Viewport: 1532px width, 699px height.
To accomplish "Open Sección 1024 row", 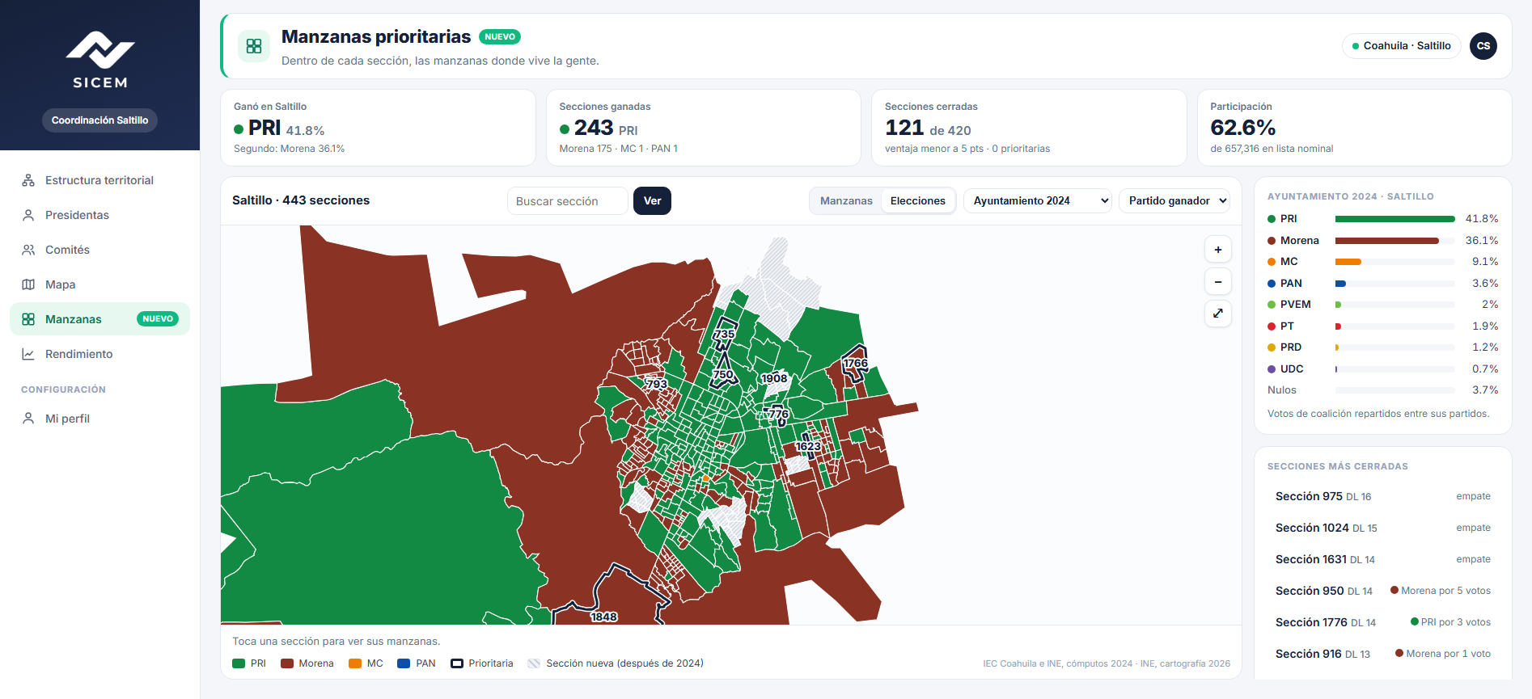I will pos(1382,528).
